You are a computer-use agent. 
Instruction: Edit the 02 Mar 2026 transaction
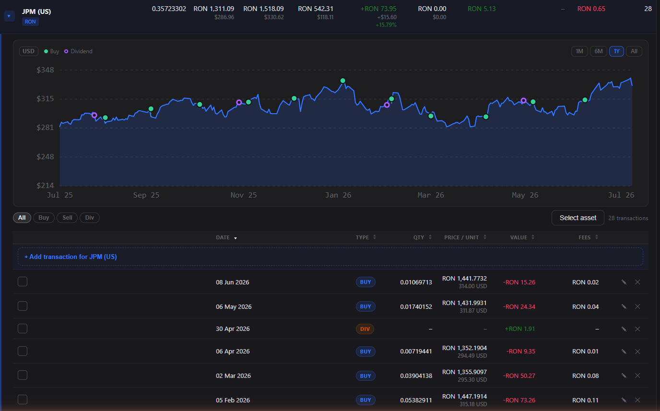624,376
